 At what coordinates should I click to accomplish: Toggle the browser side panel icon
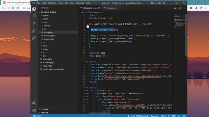pos(196,8)
